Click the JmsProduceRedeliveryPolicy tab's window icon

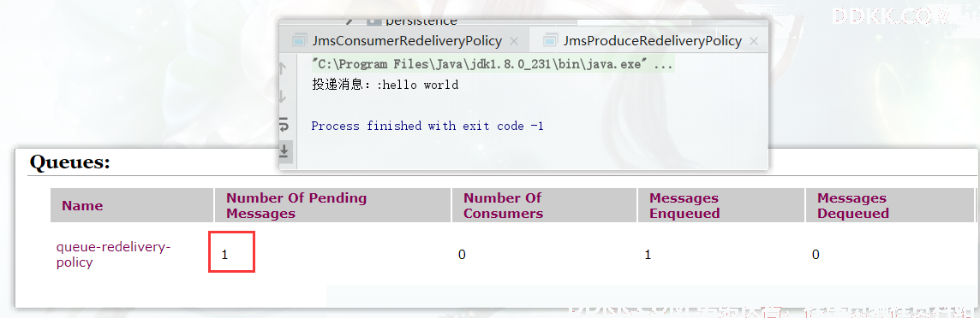(x=550, y=41)
